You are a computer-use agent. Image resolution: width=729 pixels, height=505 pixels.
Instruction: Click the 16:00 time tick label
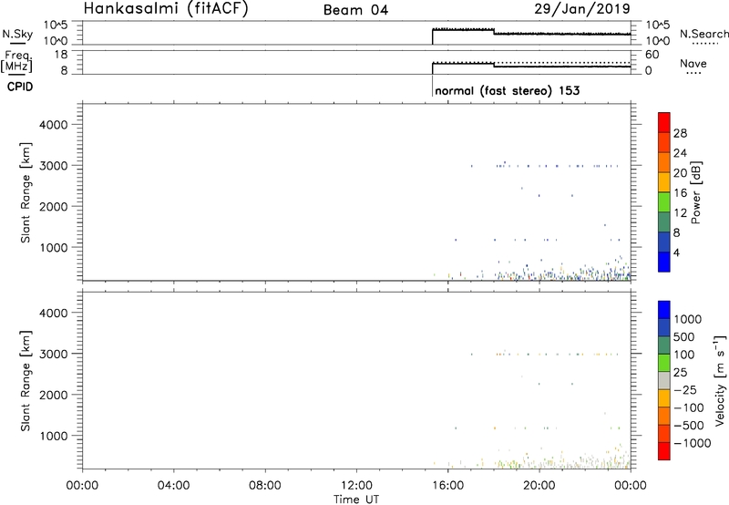(447, 486)
